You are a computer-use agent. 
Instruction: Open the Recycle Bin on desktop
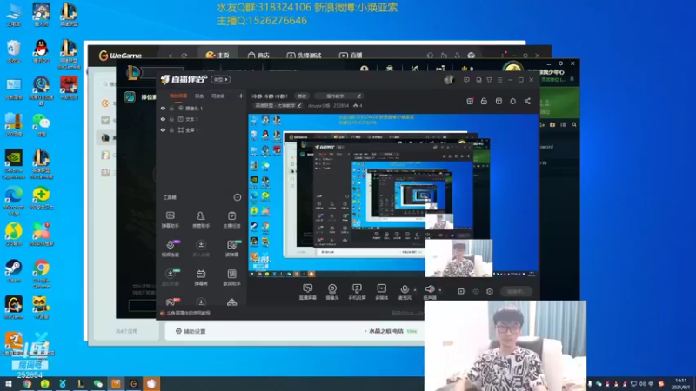(13, 51)
